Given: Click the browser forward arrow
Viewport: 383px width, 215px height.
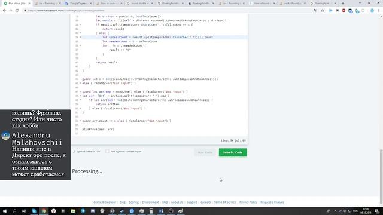Looking at the screenshot, I should pyautogui.click(x=11, y=11).
